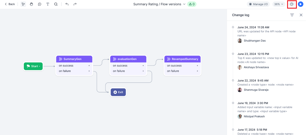This screenshot has height=135, width=306.
Task: Go Back to previous page
Action: pyautogui.click(x=10, y=4)
